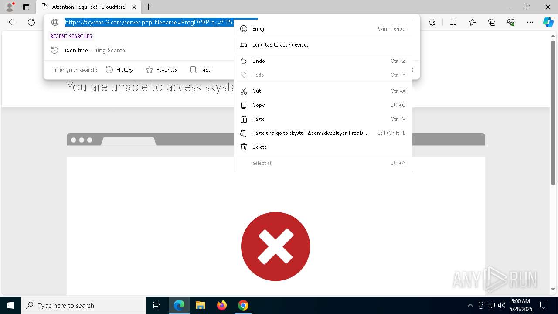The image size is (558, 314).
Task: Open the notification center icon
Action: click(544, 305)
